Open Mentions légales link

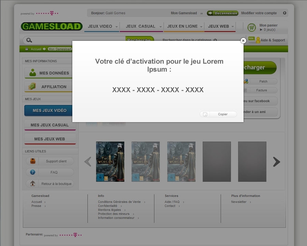pos(109,210)
